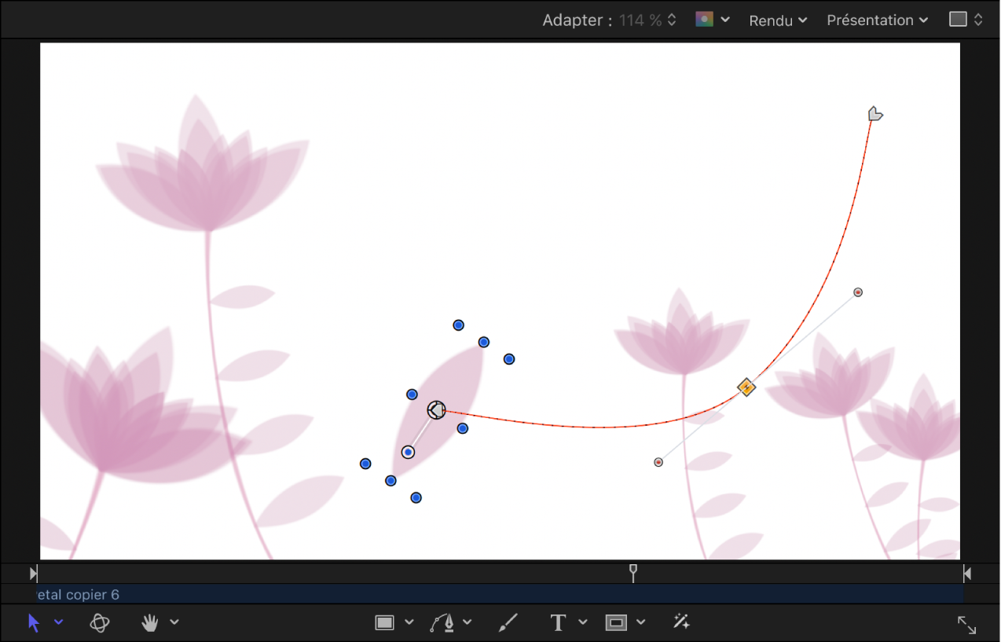Select the arrow selection tool
This screenshot has height=642, width=1001.
33,622
